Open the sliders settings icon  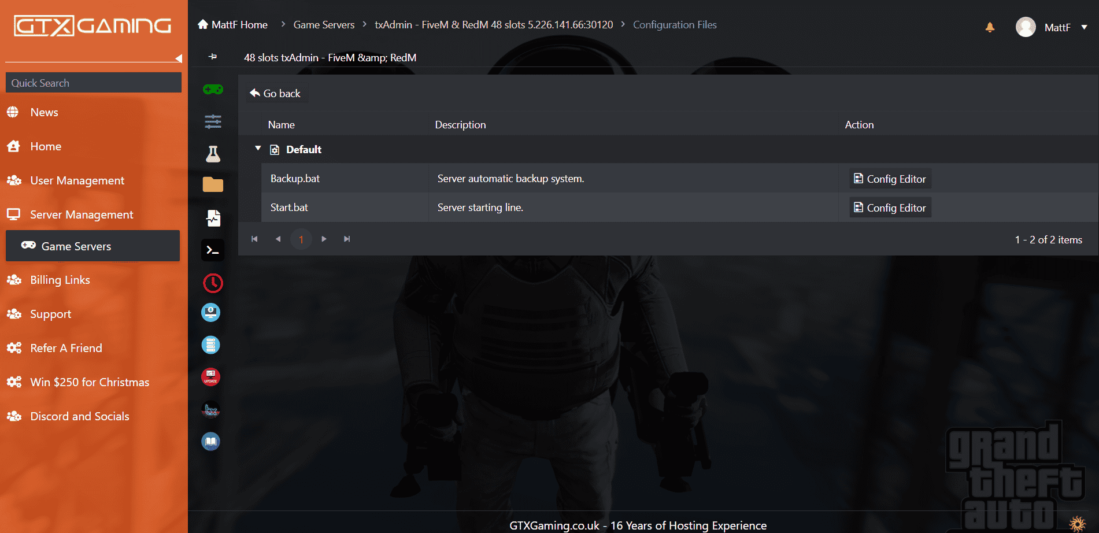[213, 121]
